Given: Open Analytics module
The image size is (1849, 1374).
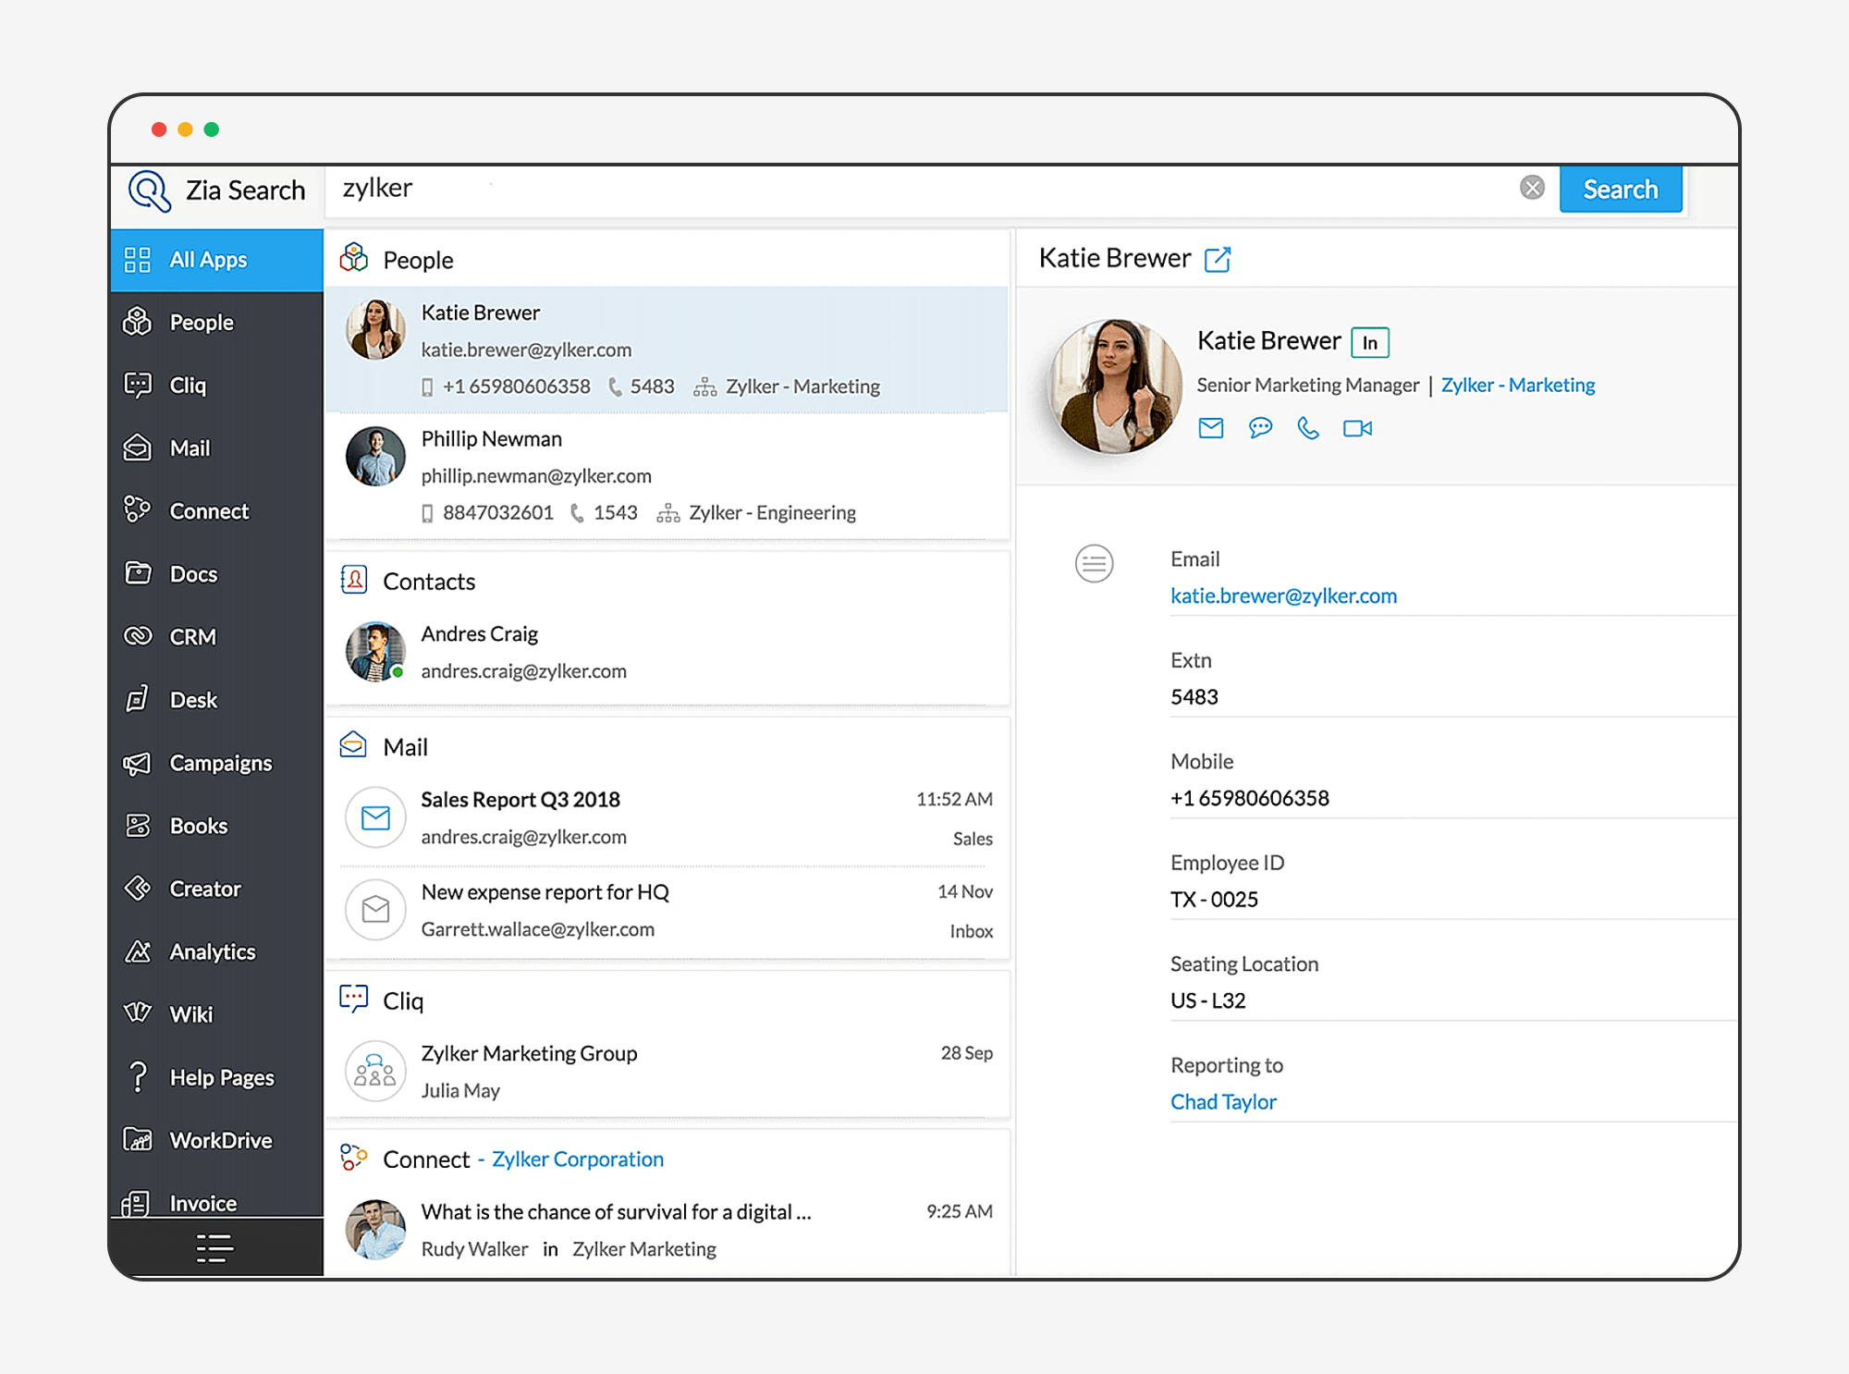Looking at the screenshot, I should pos(214,952).
